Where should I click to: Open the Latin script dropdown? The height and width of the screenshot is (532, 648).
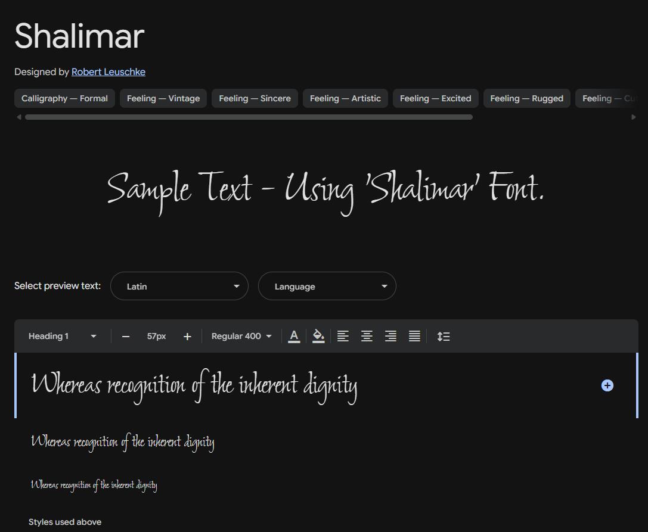[x=179, y=286]
